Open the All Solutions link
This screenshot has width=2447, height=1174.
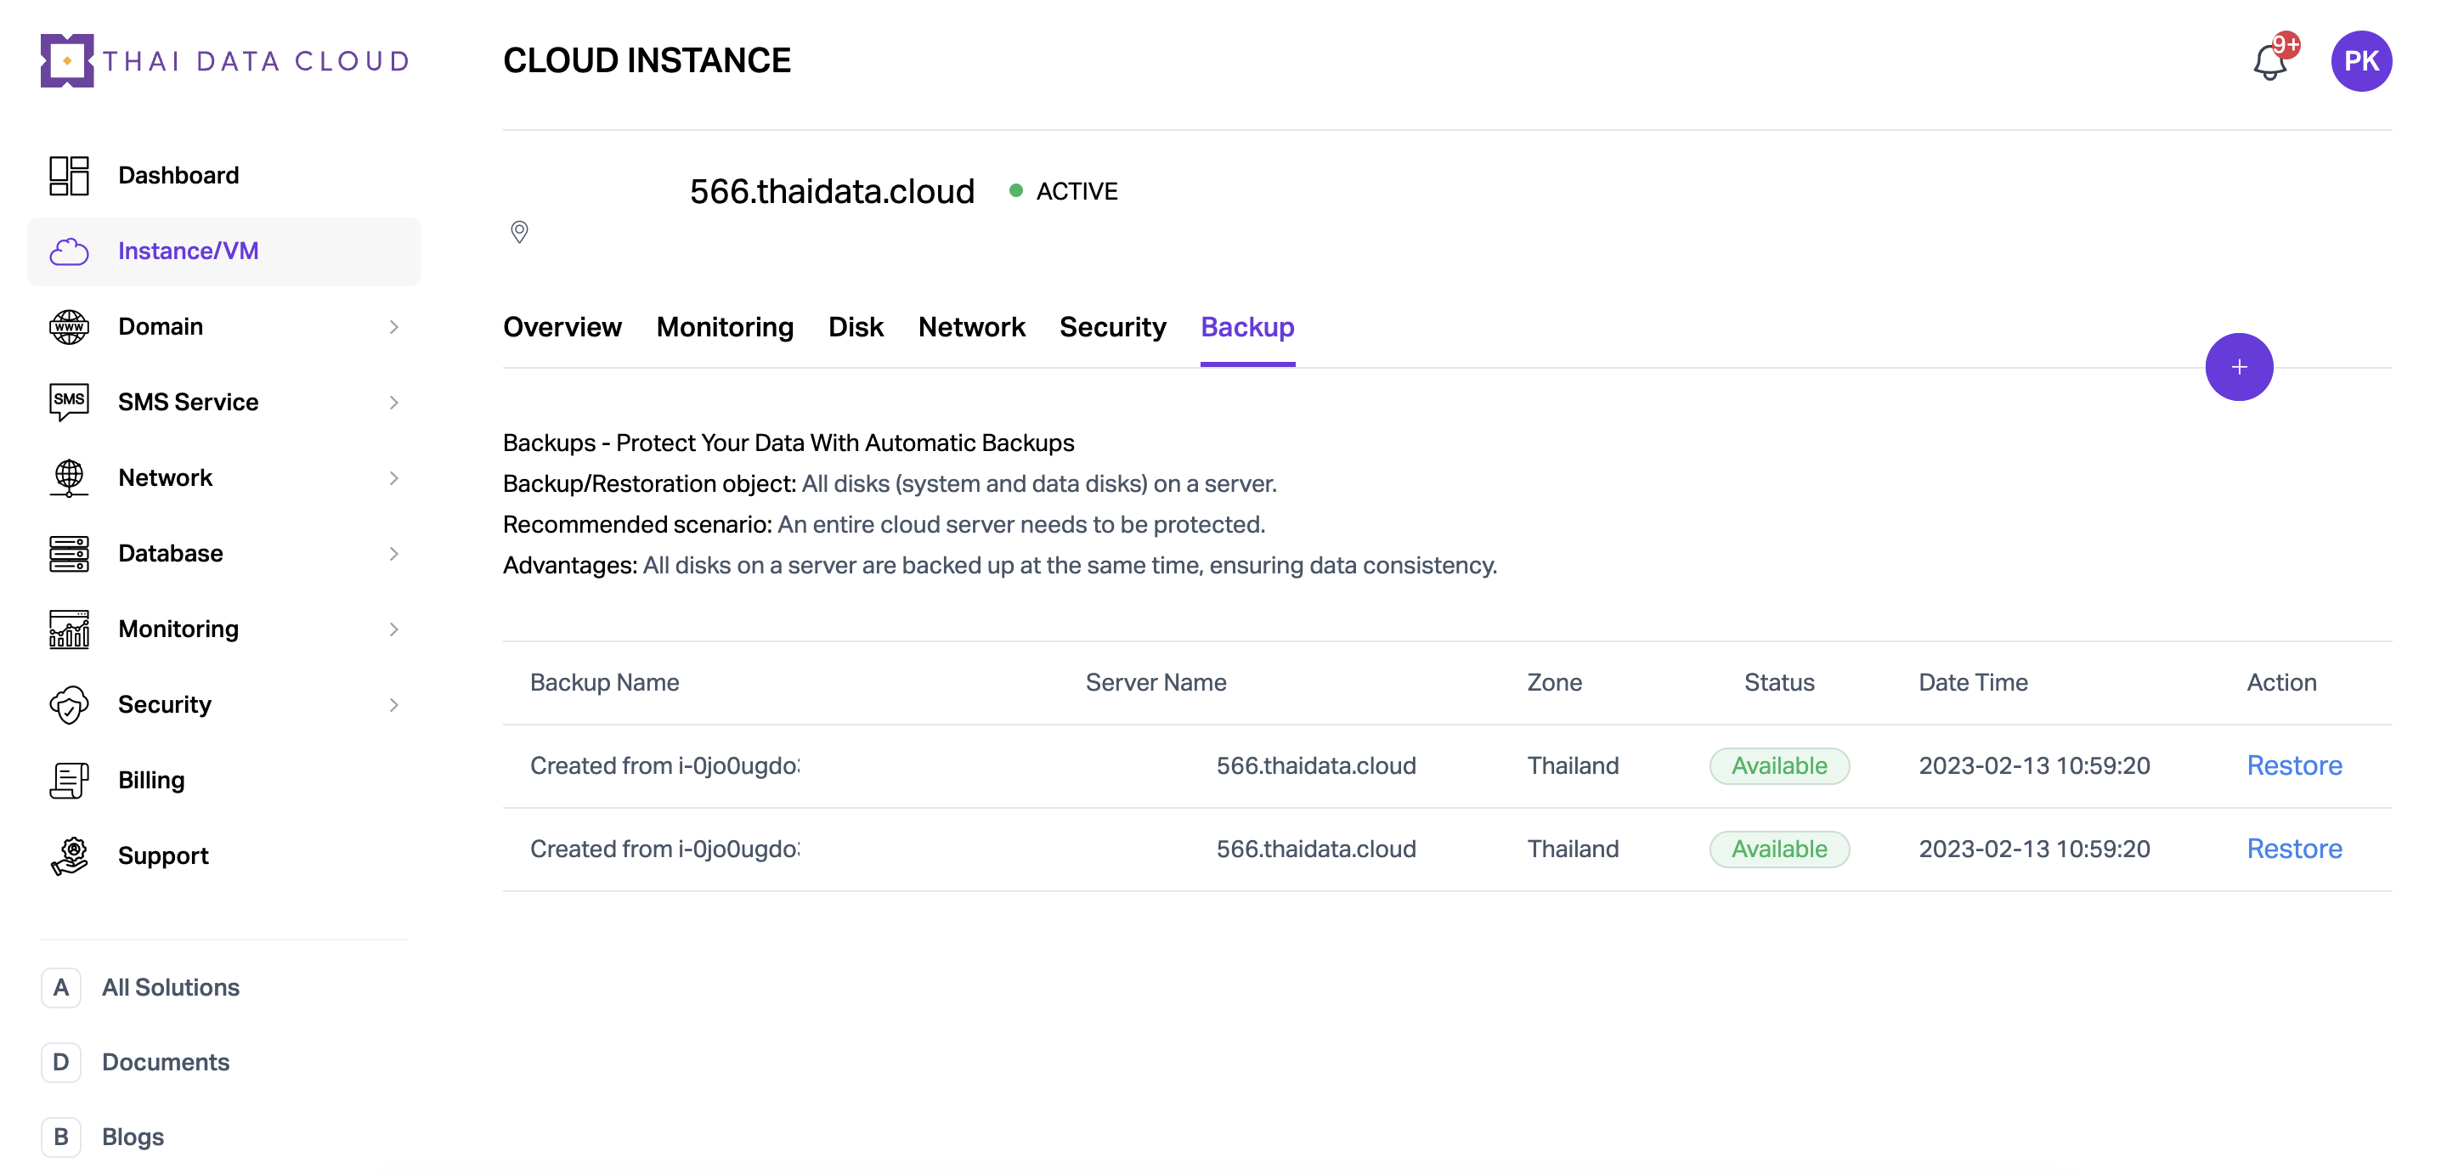click(171, 987)
